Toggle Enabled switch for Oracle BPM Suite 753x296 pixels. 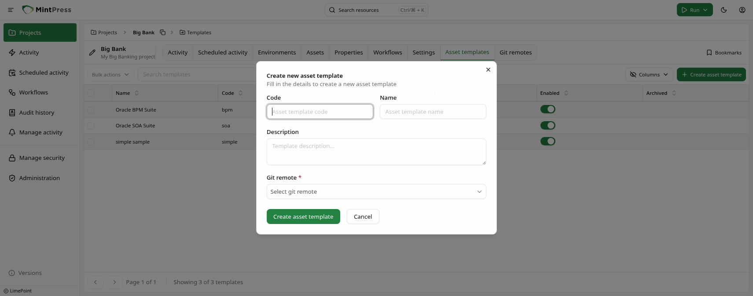coord(547,109)
